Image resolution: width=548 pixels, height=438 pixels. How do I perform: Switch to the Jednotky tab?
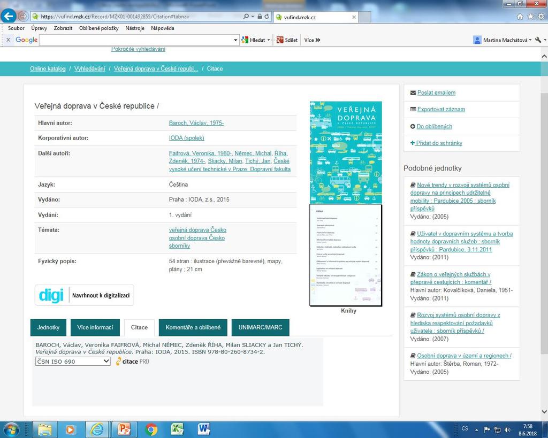pos(48,327)
